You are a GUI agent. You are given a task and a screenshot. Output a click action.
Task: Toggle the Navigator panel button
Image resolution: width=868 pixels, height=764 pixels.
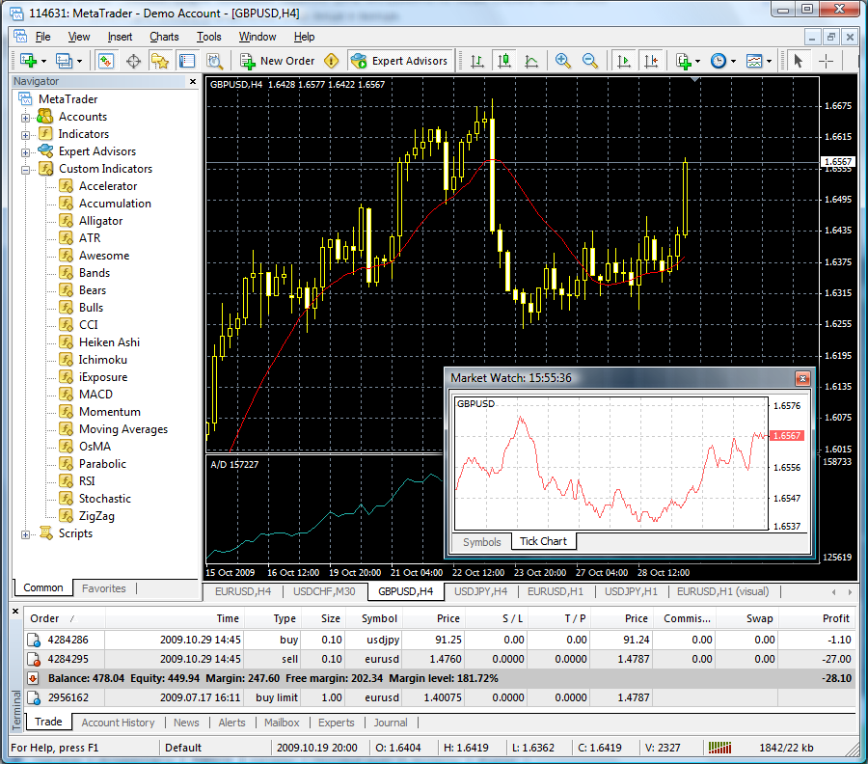160,61
